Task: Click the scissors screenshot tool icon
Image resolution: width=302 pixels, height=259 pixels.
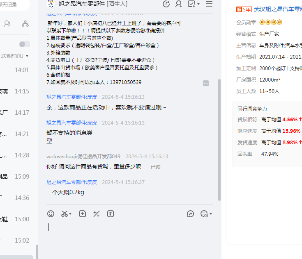Action: [x=64, y=214]
